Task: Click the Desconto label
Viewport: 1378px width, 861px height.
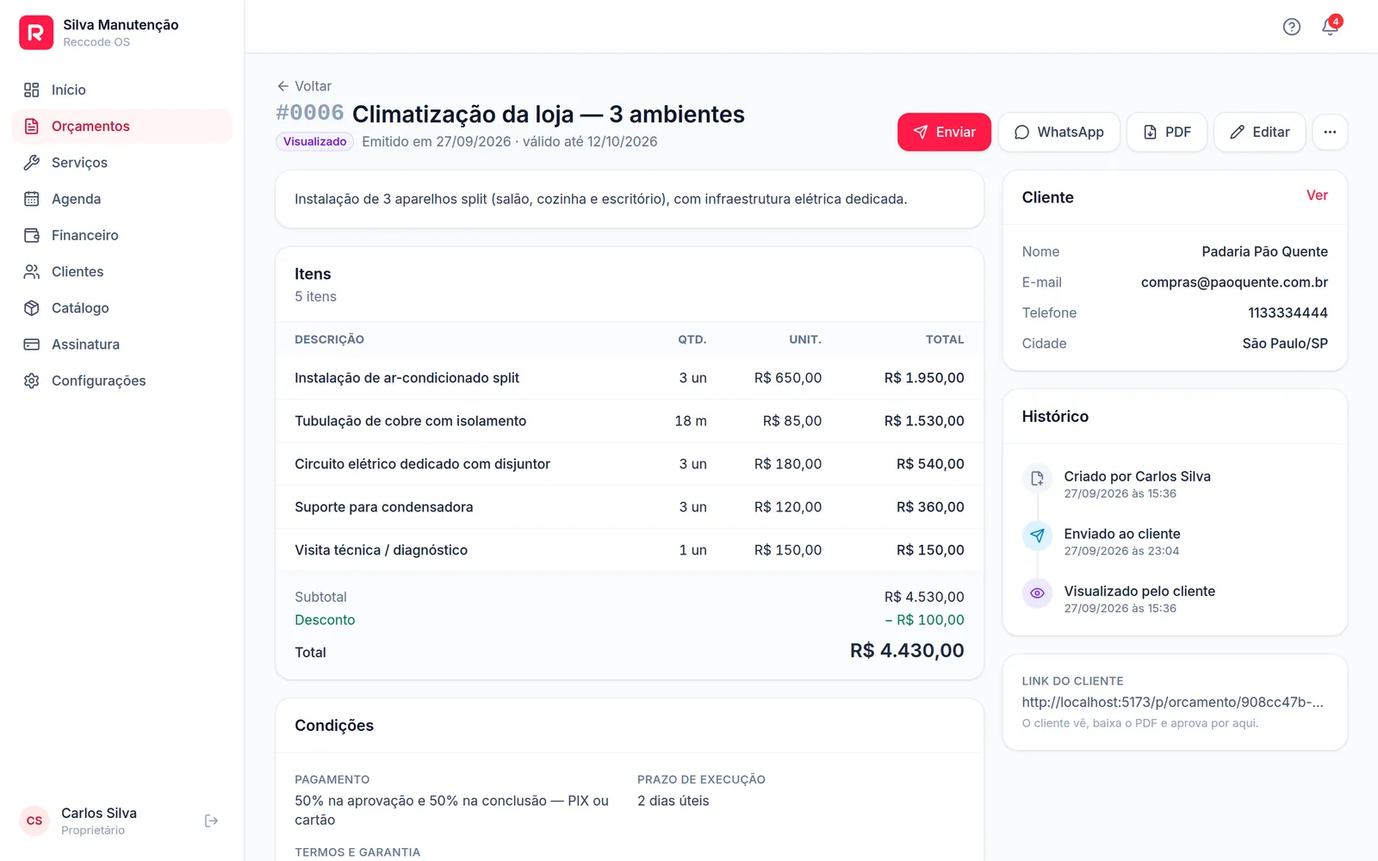Action: coord(325,620)
